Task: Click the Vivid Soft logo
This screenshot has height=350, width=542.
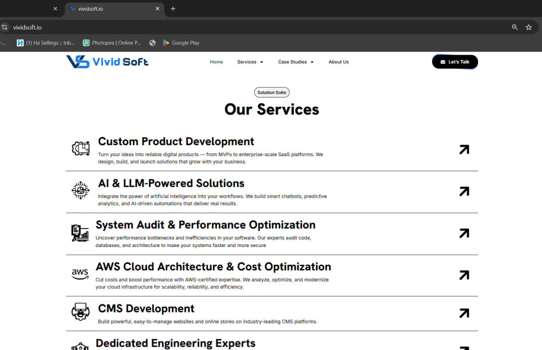Action: point(107,62)
